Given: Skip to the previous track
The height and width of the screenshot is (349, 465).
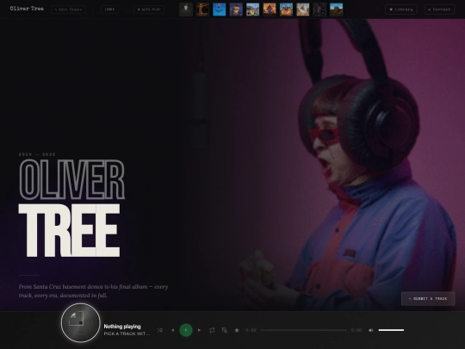Looking at the screenshot, I should click(x=173, y=330).
